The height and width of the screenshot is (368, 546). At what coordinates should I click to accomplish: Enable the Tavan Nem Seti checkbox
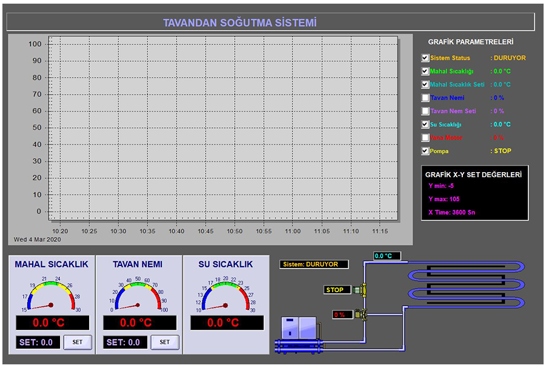pos(425,111)
